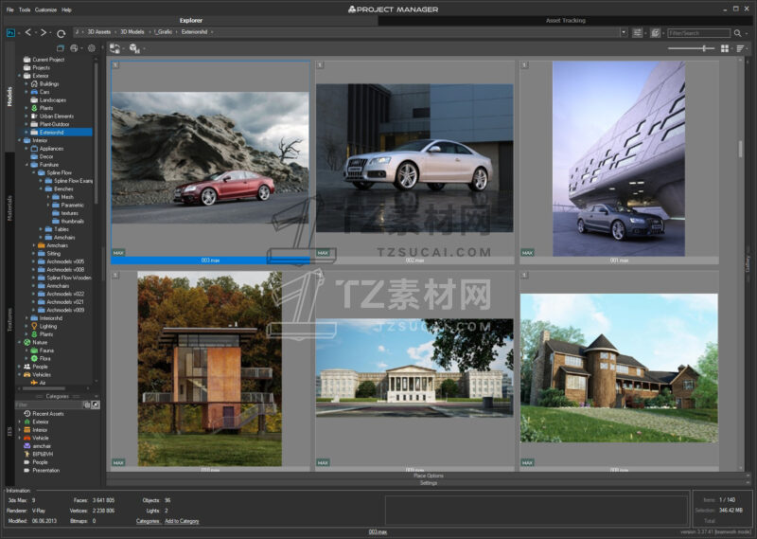Open the address path history dropdown
The height and width of the screenshot is (539, 757).
coord(625,32)
